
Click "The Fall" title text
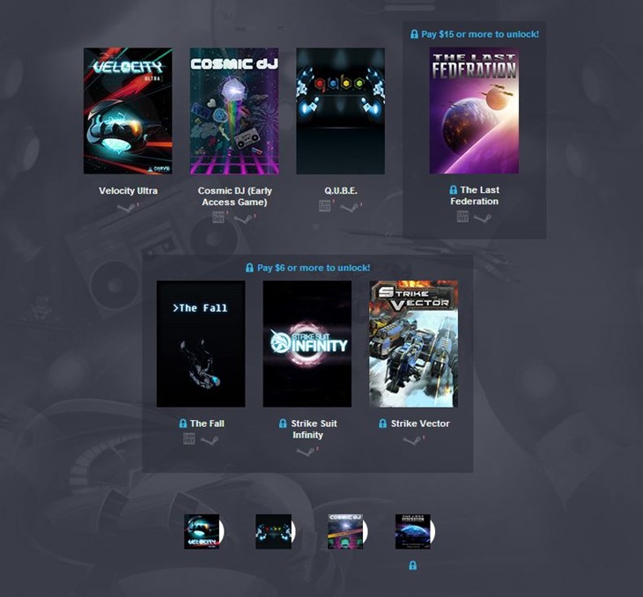coord(207,424)
